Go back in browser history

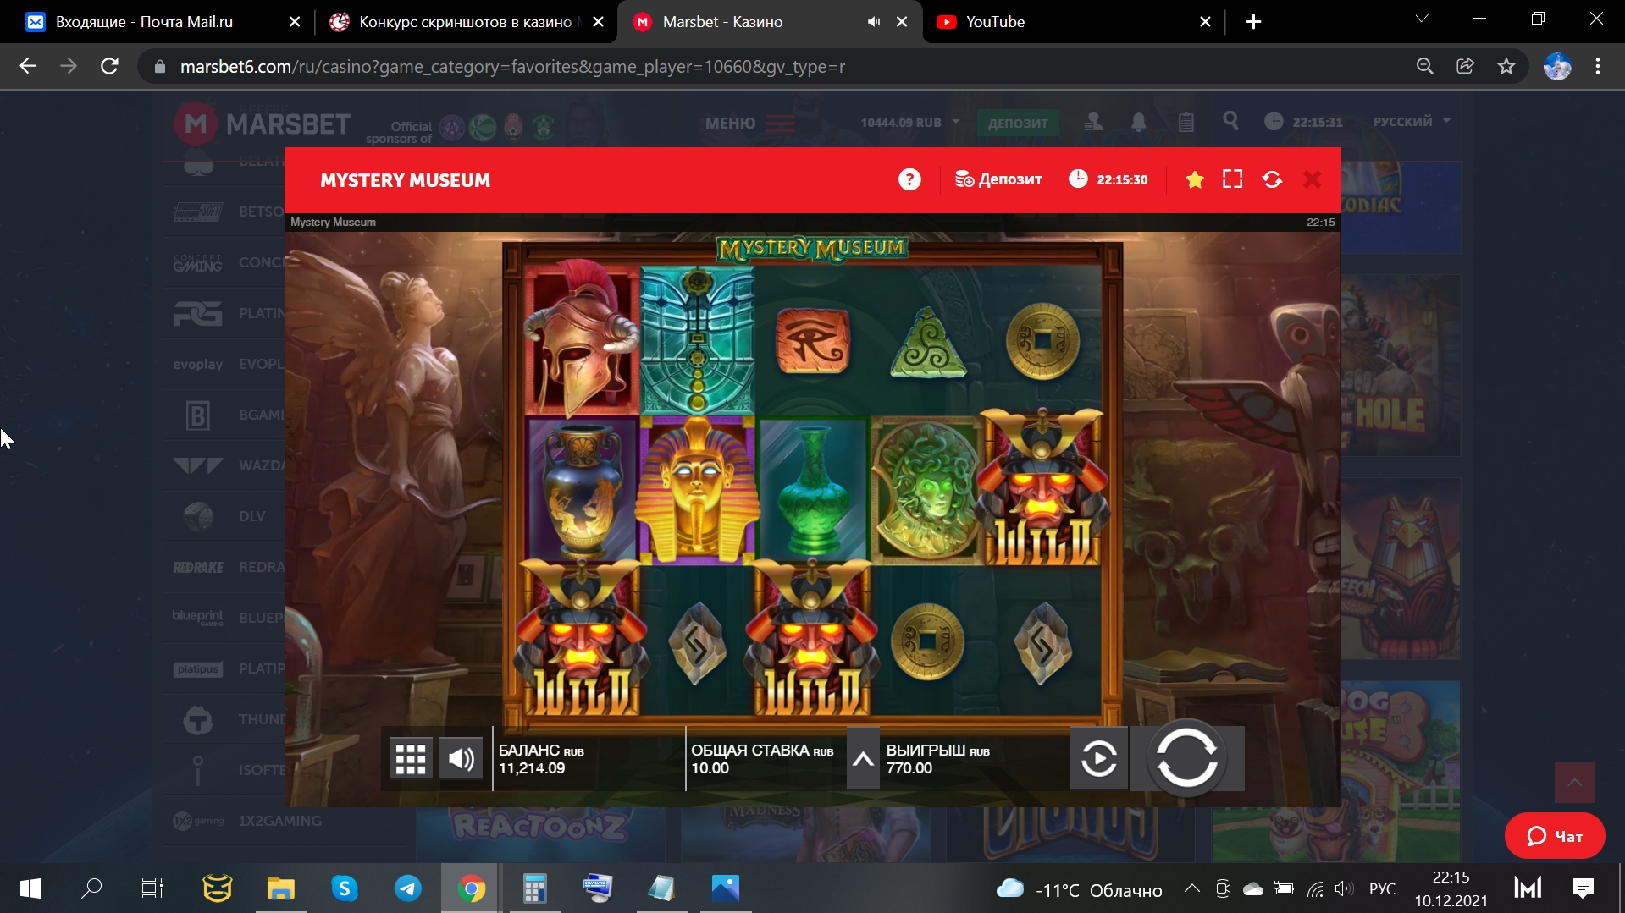28,66
